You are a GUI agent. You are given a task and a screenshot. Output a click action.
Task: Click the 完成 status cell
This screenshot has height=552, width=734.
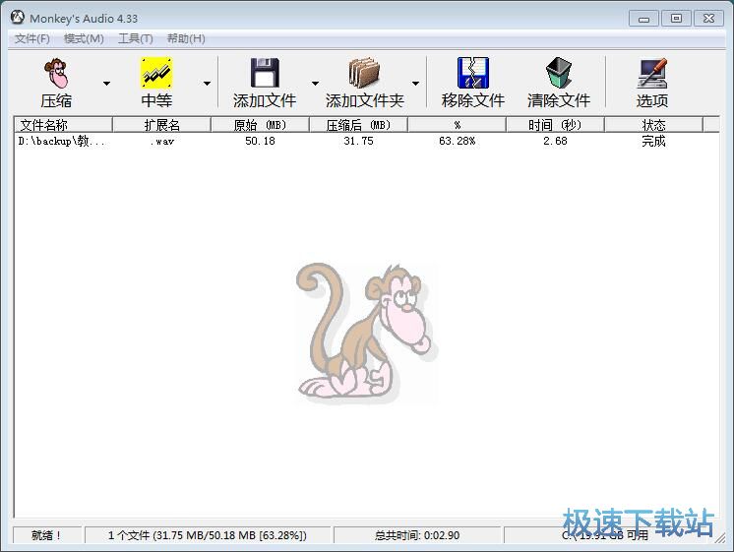653,141
